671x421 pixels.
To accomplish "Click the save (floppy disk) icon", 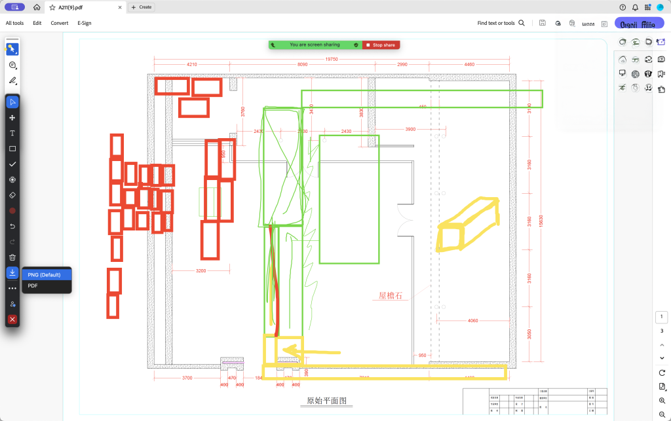I will (542, 23).
